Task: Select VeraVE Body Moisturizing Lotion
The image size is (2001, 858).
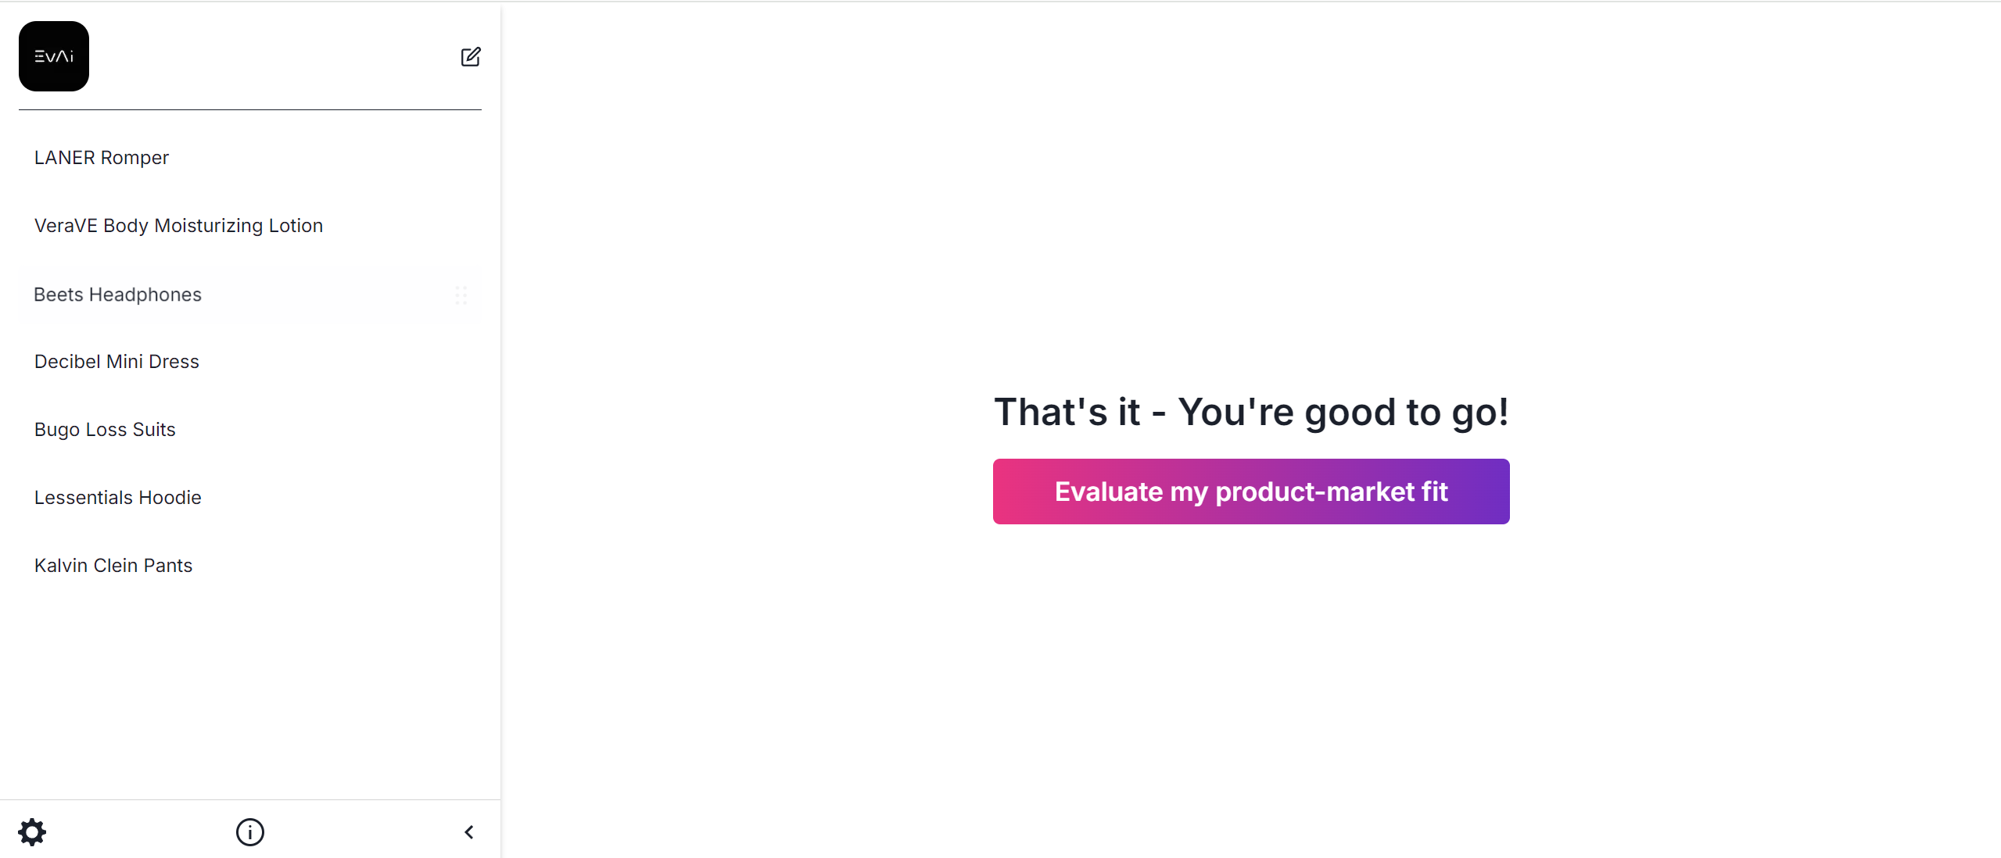Action: [178, 226]
